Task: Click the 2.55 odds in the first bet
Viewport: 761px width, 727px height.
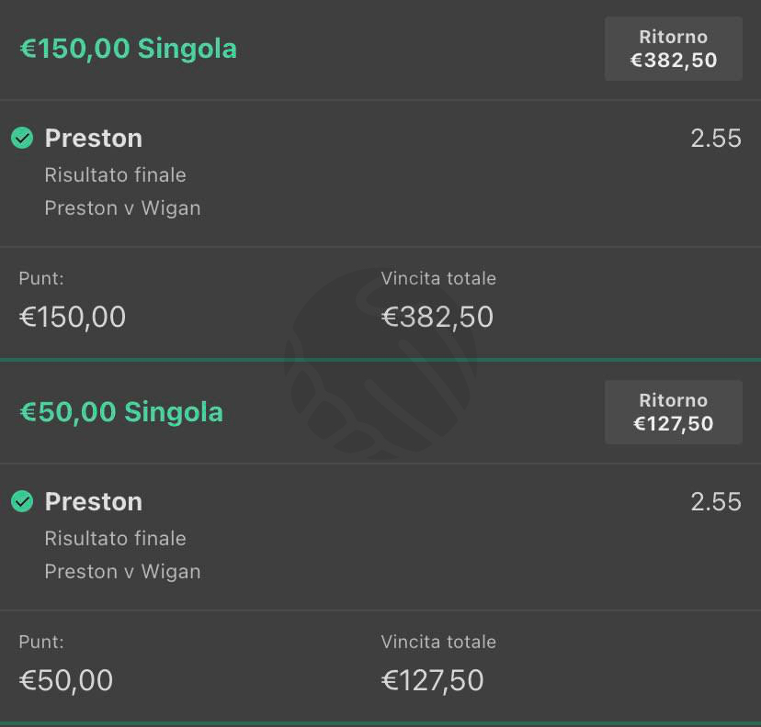Action: [716, 138]
